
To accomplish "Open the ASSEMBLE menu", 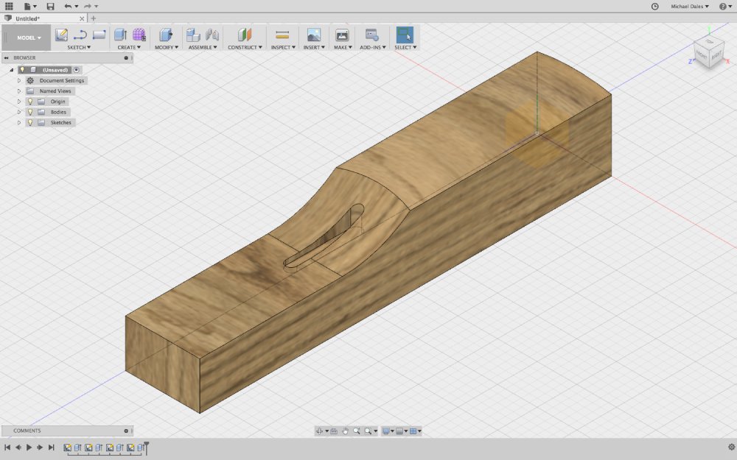I will (203, 47).
